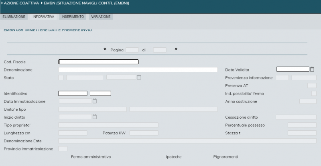The height and width of the screenshot is (166, 321).
Task: Open the VARIAZIONE tab
Action: [101, 17]
